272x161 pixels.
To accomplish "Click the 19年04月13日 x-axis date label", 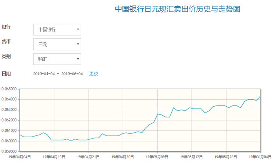I will tap(54, 157).
